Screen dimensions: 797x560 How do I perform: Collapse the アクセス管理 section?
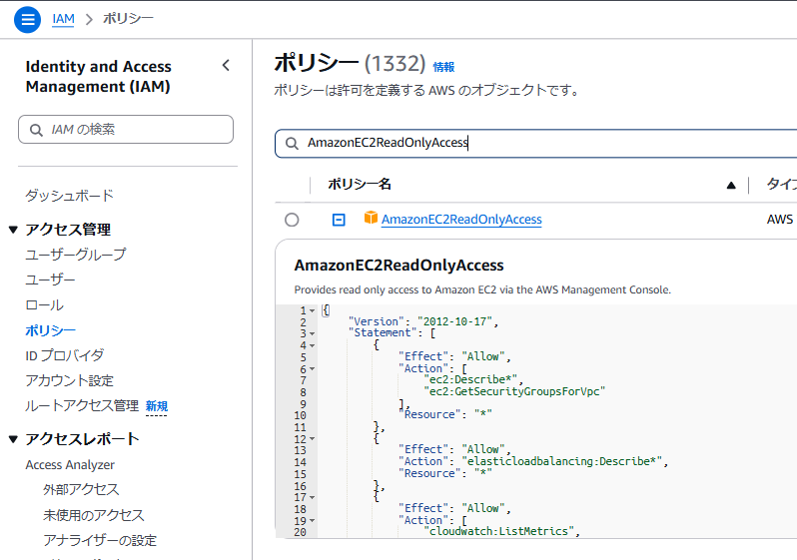[13, 230]
